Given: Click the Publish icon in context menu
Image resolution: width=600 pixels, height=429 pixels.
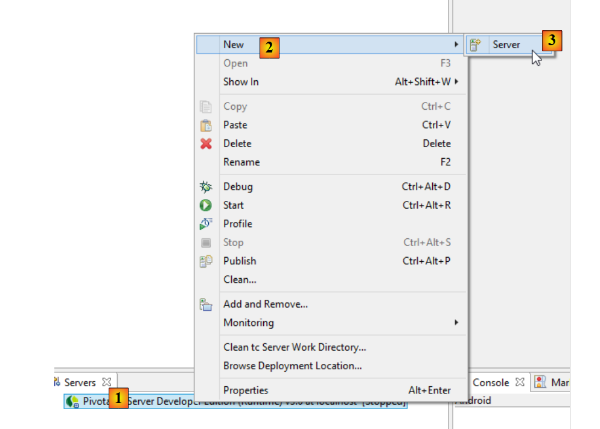Looking at the screenshot, I should [x=206, y=261].
